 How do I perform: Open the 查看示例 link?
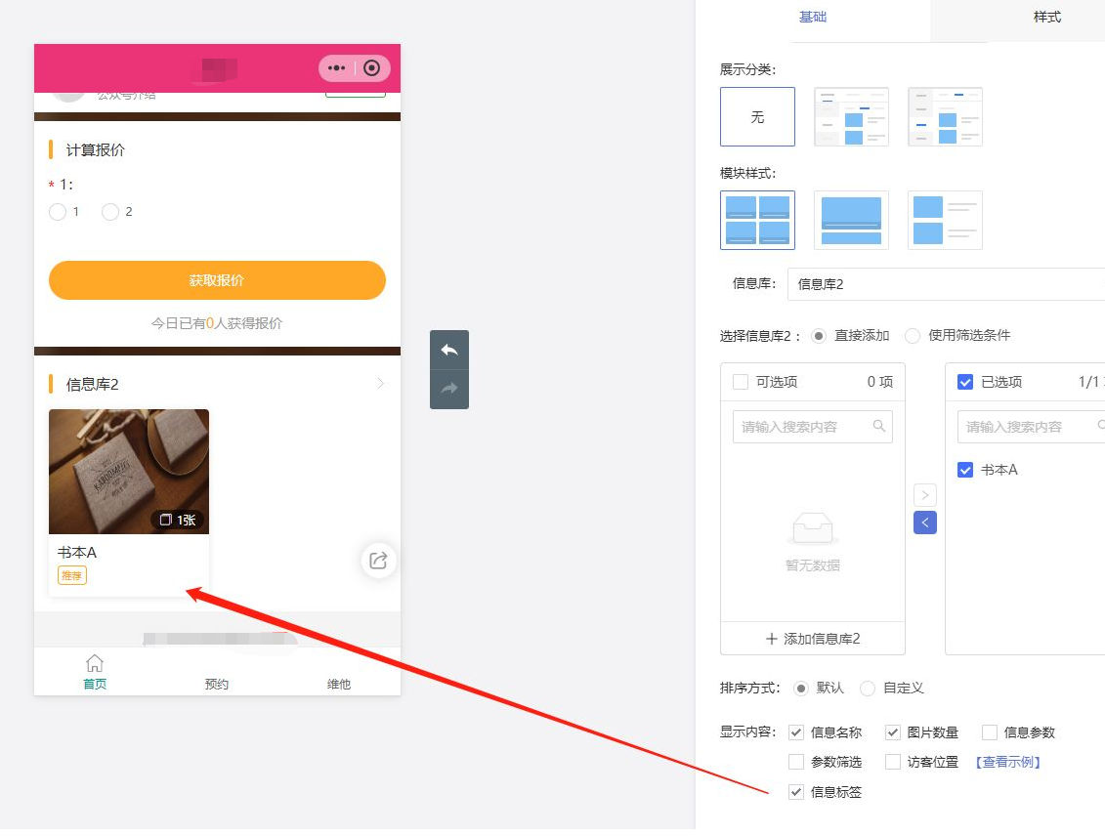[1007, 762]
